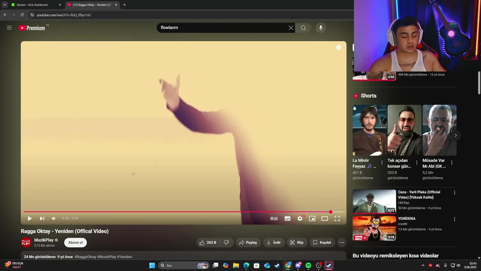
Task: Click the youtube.com address bar URL
Action: coord(64,15)
